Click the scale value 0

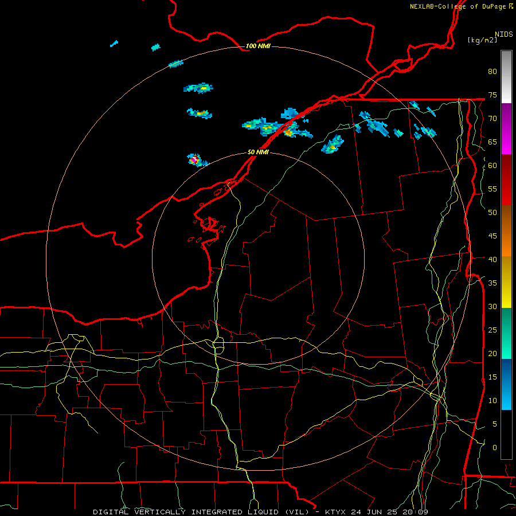pyautogui.click(x=495, y=448)
